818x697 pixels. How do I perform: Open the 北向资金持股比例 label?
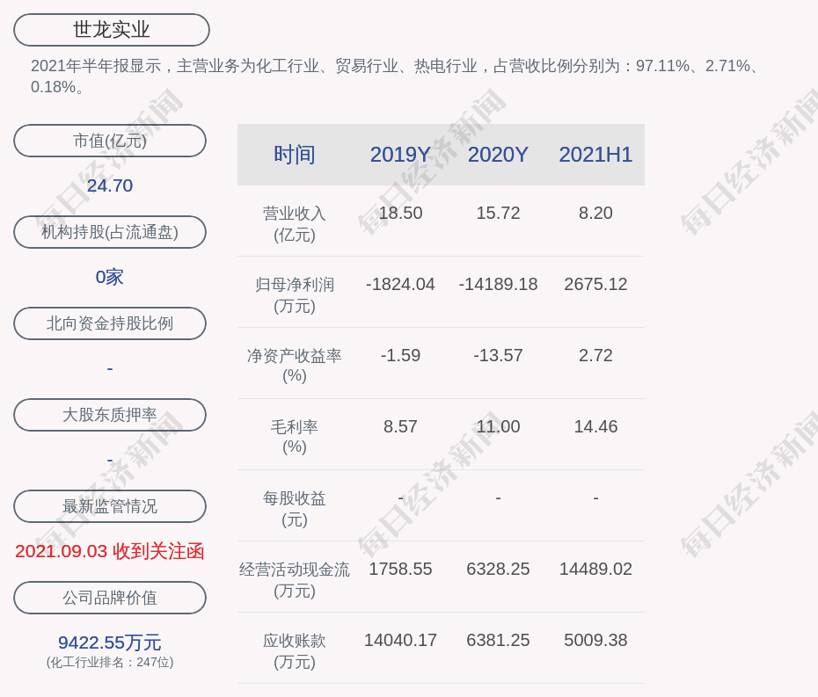(110, 323)
